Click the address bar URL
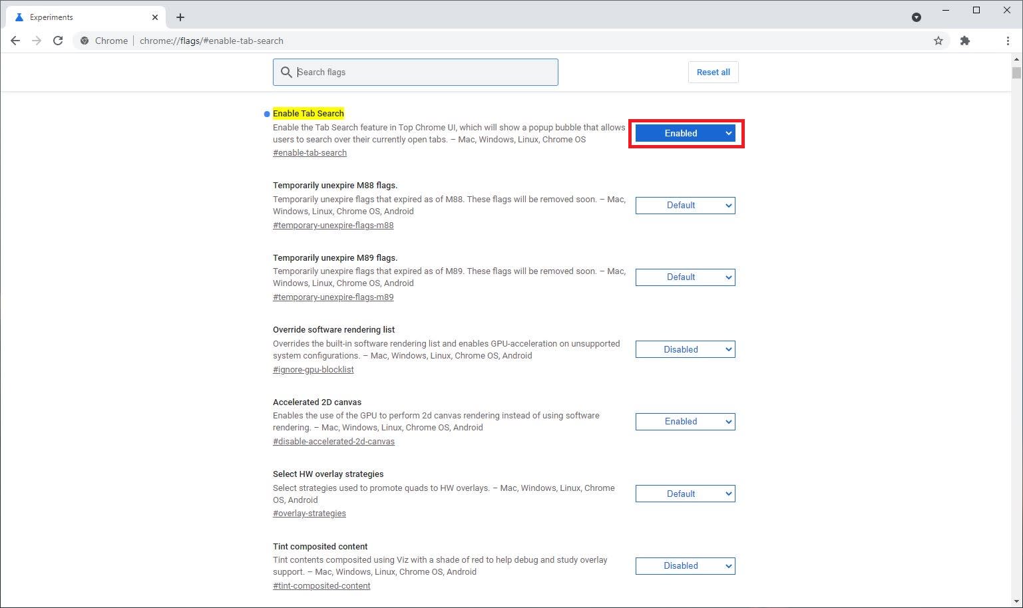 [212, 41]
